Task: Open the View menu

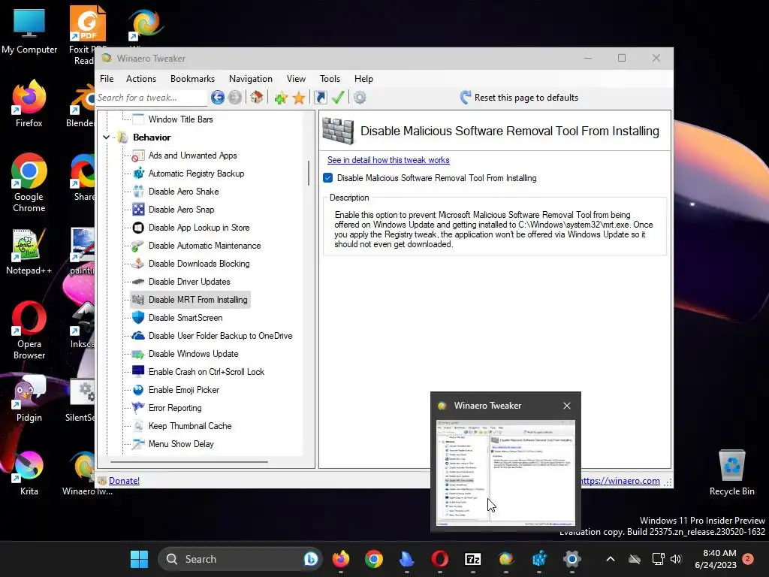Action: [296, 79]
